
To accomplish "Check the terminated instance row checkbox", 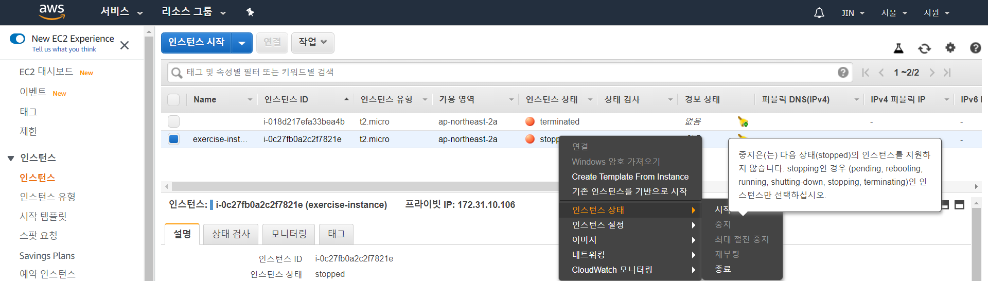I will [x=174, y=121].
